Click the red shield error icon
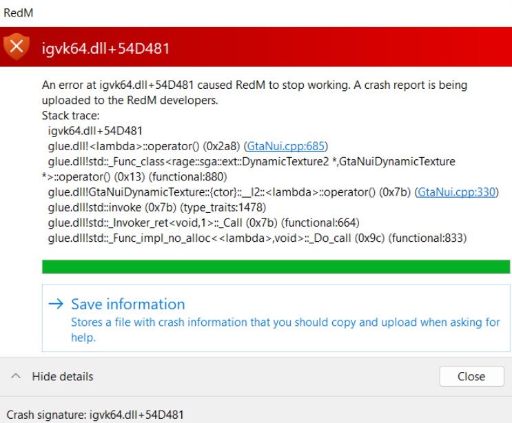Image resolution: width=512 pixels, height=423 pixels. click(17, 47)
